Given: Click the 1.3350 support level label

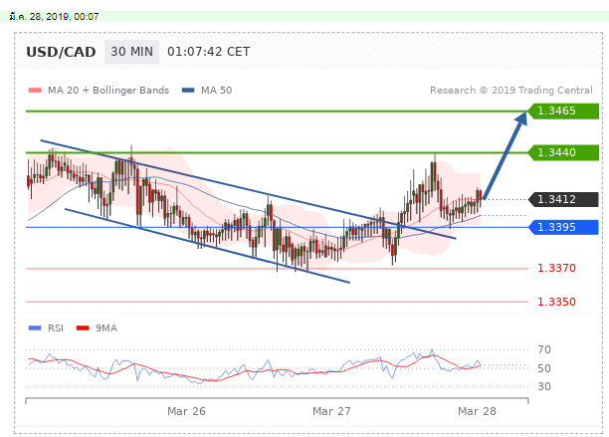Looking at the screenshot, I should [556, 302].
